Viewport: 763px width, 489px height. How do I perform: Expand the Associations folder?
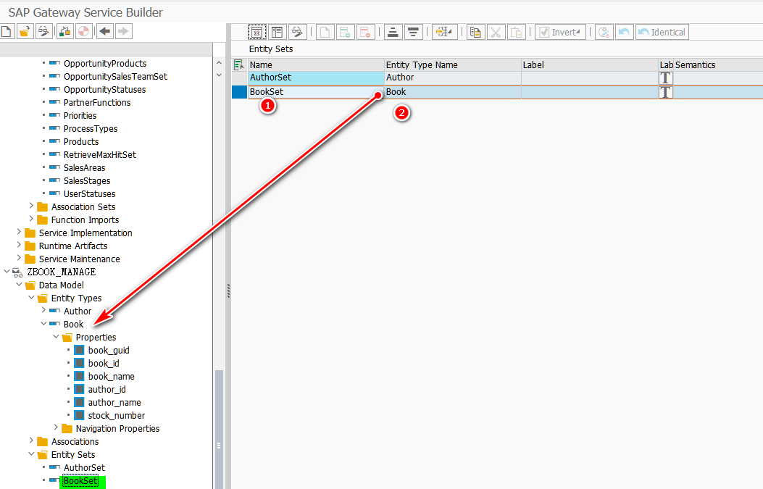[31, 441]
